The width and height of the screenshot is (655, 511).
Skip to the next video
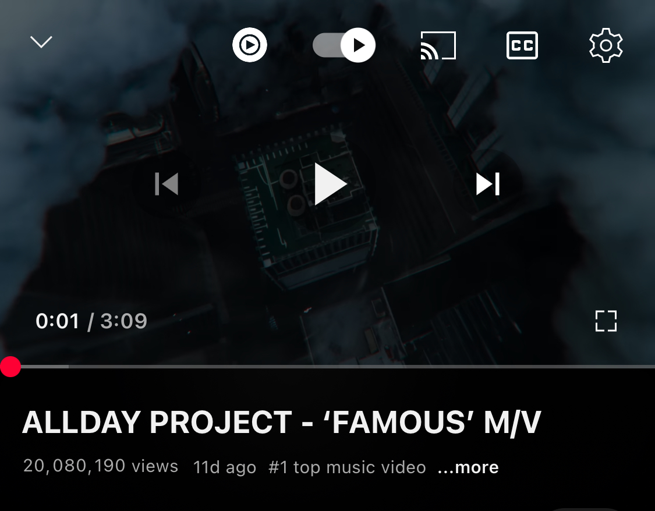(488, 184)
